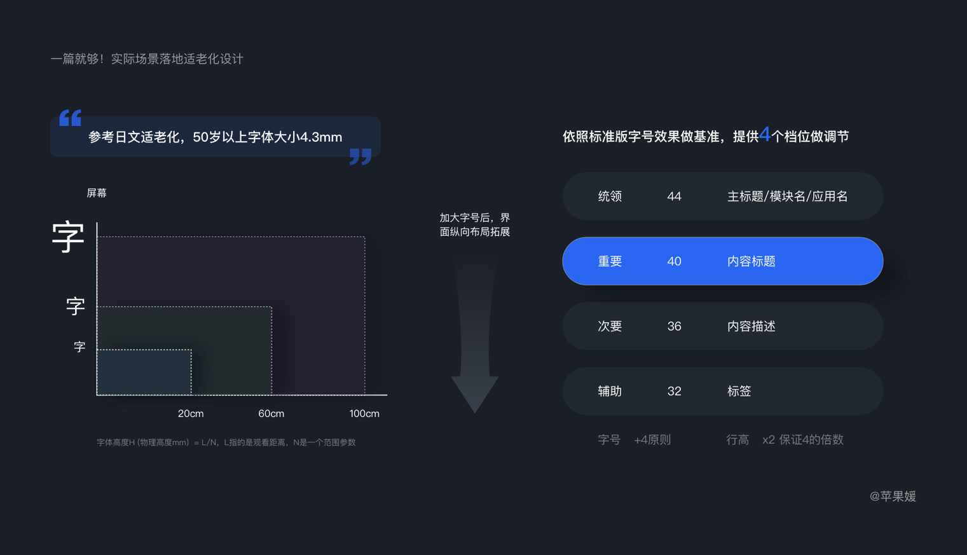Select the 统领 44 row
967x555 pixels.
click(722, 196)
